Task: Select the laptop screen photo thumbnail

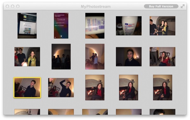Action: pos(27,26)
